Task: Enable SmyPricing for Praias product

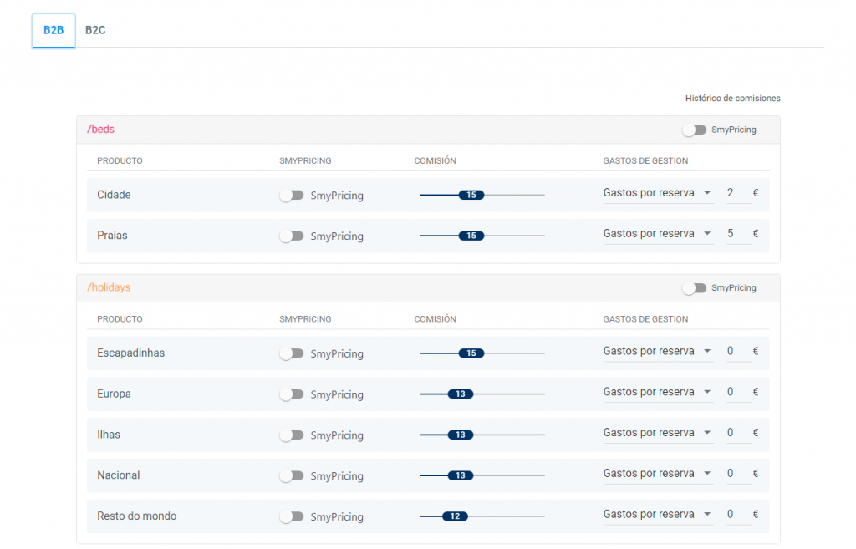Action: [x=291, y=236]
